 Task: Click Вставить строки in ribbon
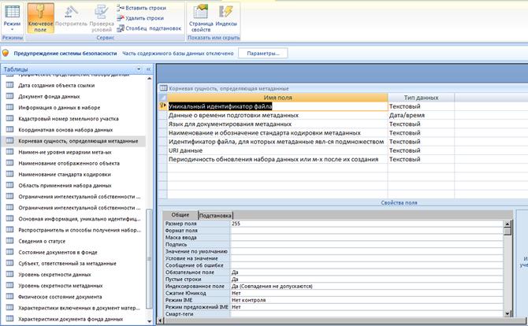tap(145, 7)
